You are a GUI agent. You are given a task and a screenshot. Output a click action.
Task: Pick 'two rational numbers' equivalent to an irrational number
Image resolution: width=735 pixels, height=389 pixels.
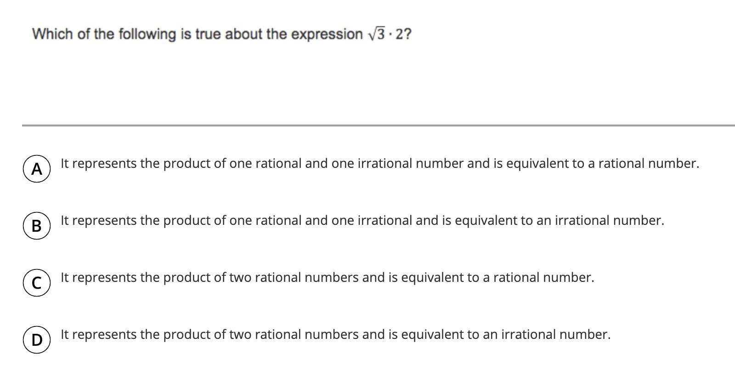click(x=336, y=334)
